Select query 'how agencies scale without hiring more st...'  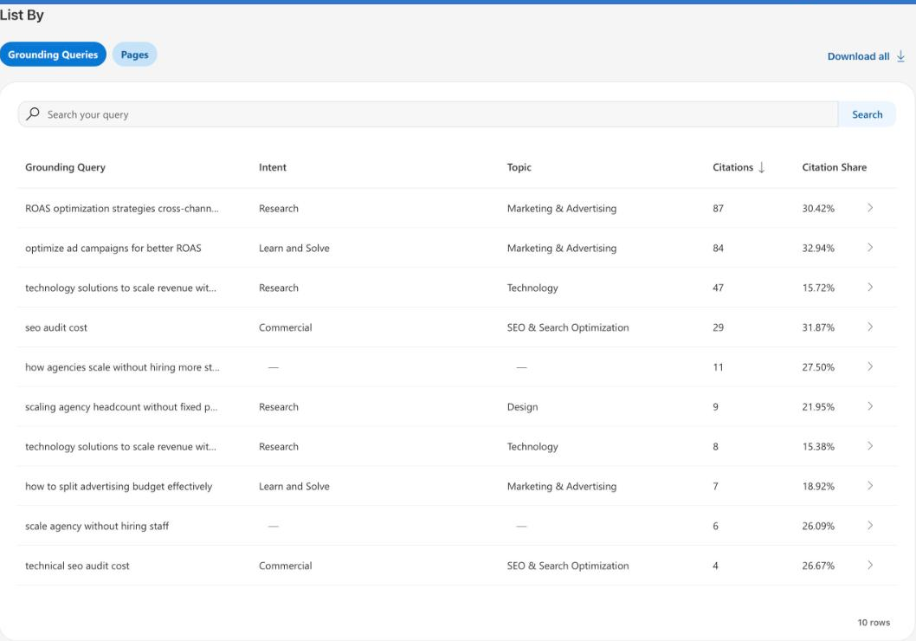[x=122, y=367]
